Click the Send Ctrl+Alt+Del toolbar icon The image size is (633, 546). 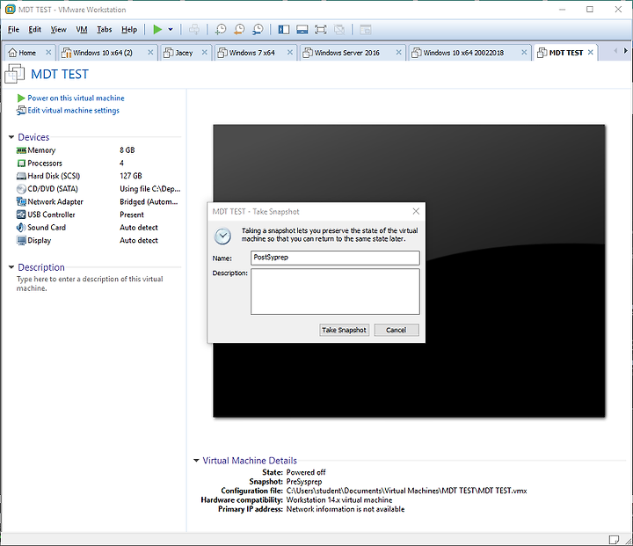coord(194,30)
